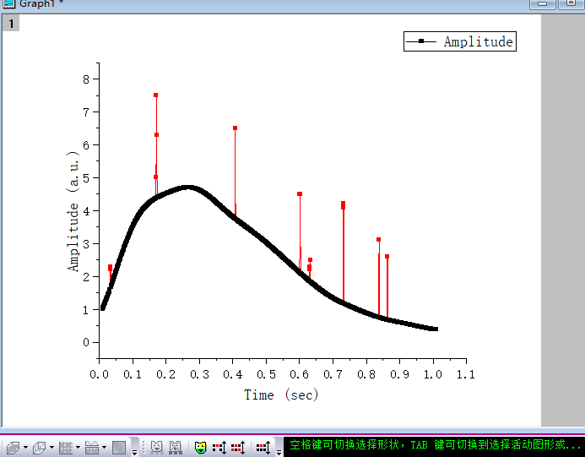Image resolution: width=585 pixels, height=457 pixels.
Task: Click the first grayed-out mask face icon
Action: (157, 447)
